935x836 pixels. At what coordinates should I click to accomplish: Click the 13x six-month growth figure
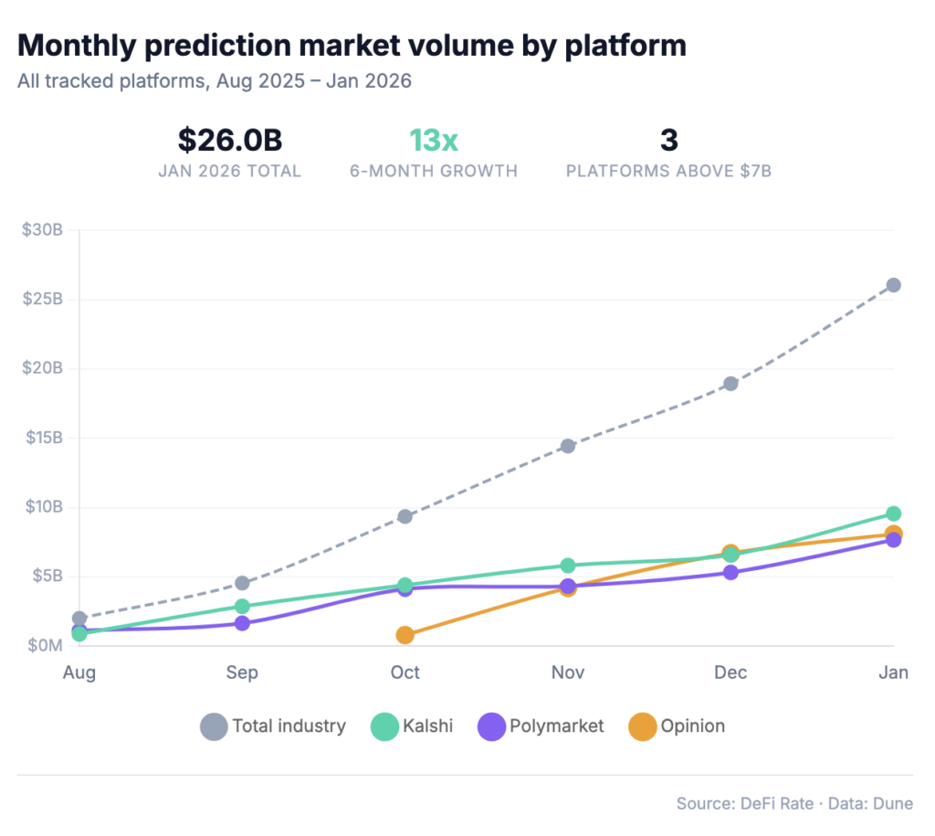[x=434, y=141]
